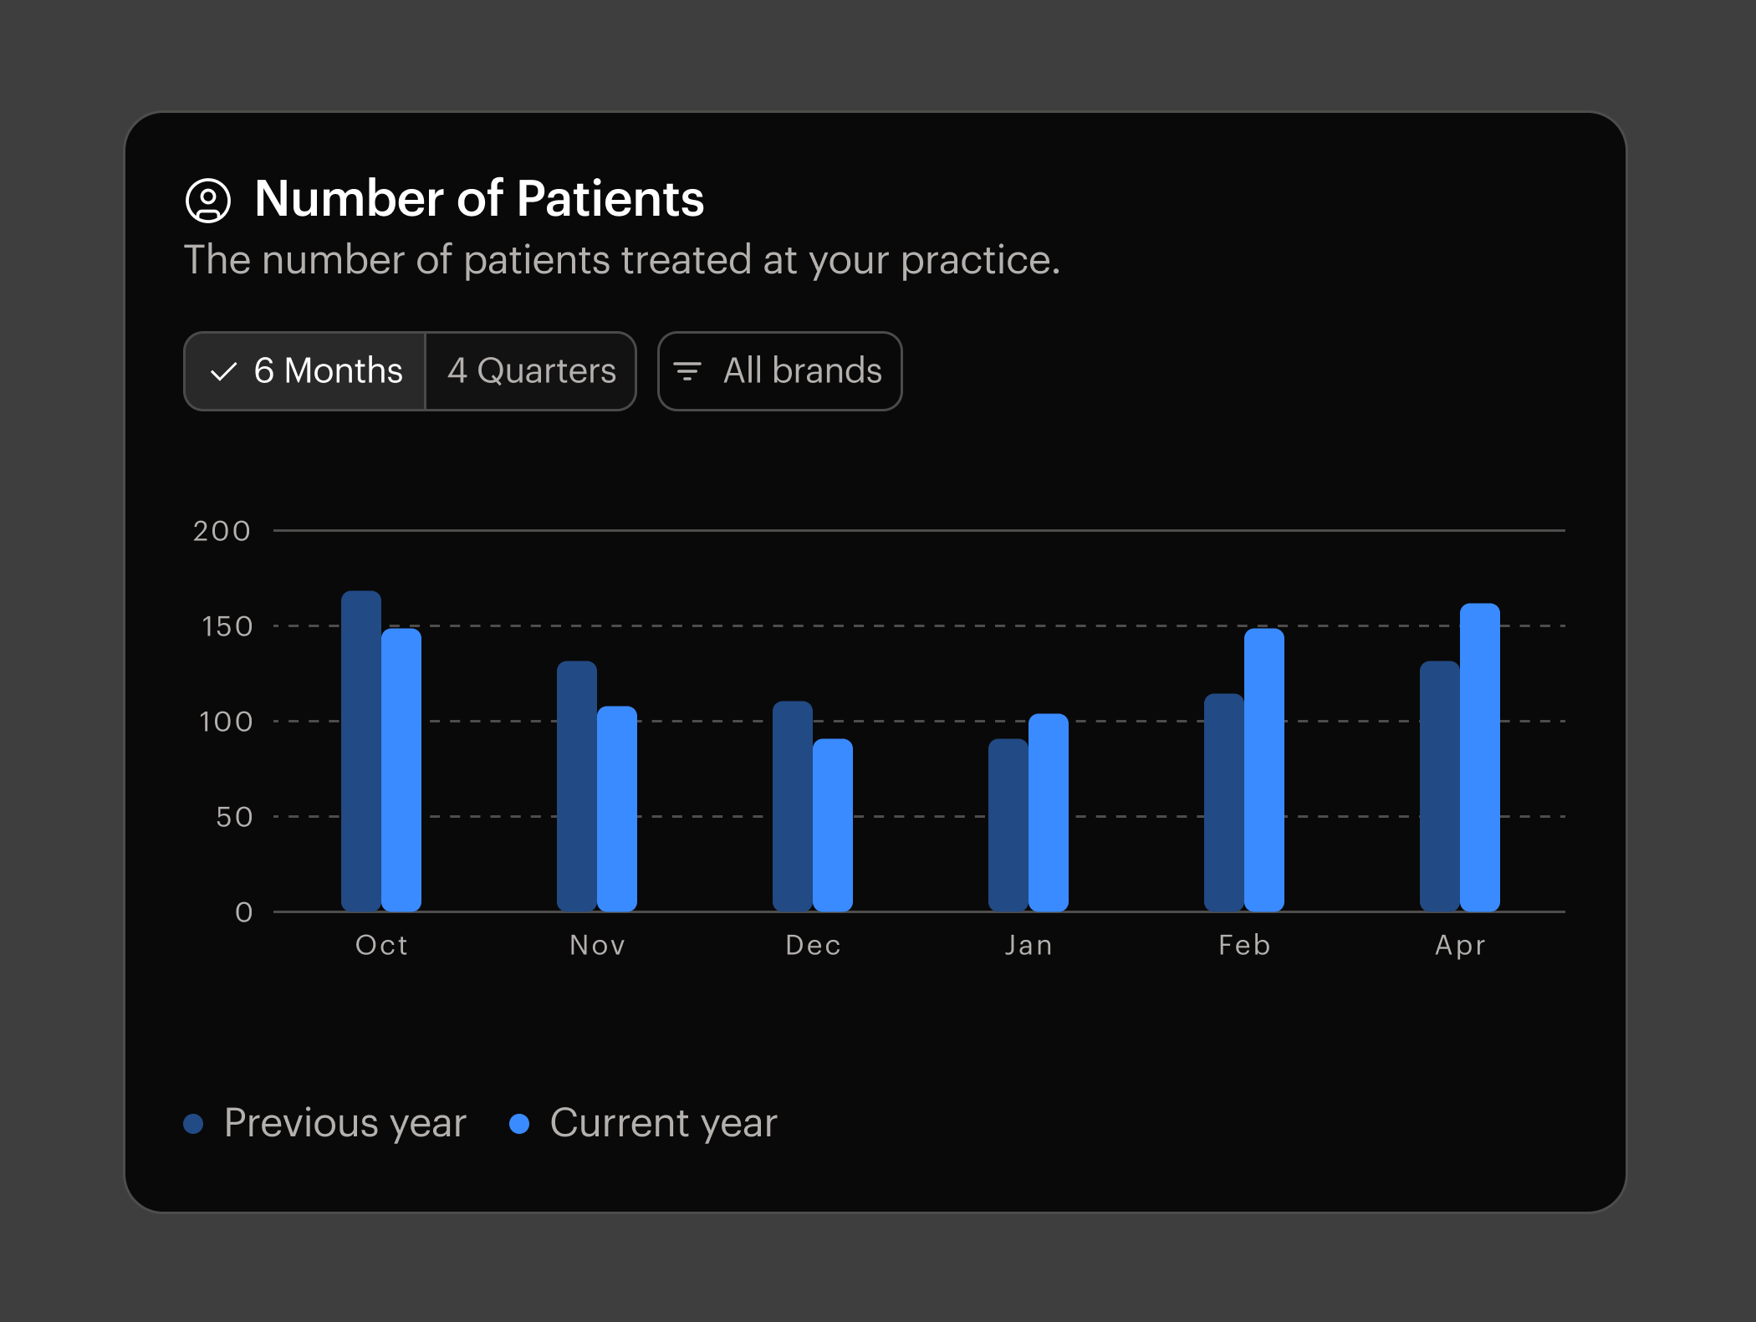
Task: Select the Dec current year bar
Action: 833,825
